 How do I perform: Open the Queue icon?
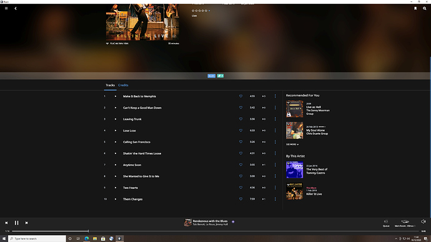pos(386,223)
